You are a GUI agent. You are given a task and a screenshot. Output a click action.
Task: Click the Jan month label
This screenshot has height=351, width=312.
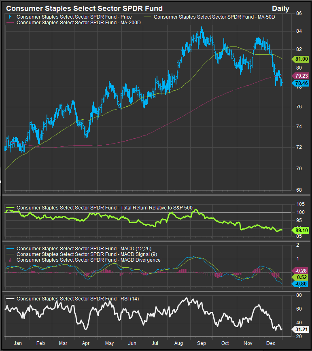pyautogui.click(x=18, y=343)
